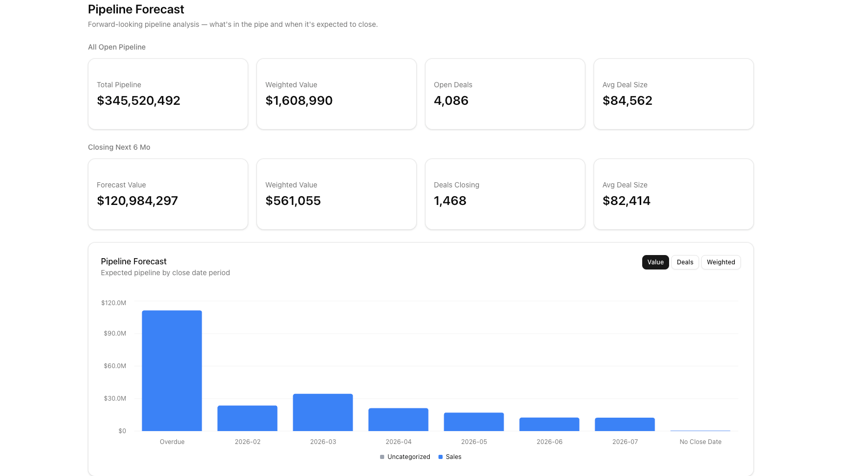Screen dimensions: 848x476
Task: Select the 2026-03 chart bar
Action: tap(323, 412)
